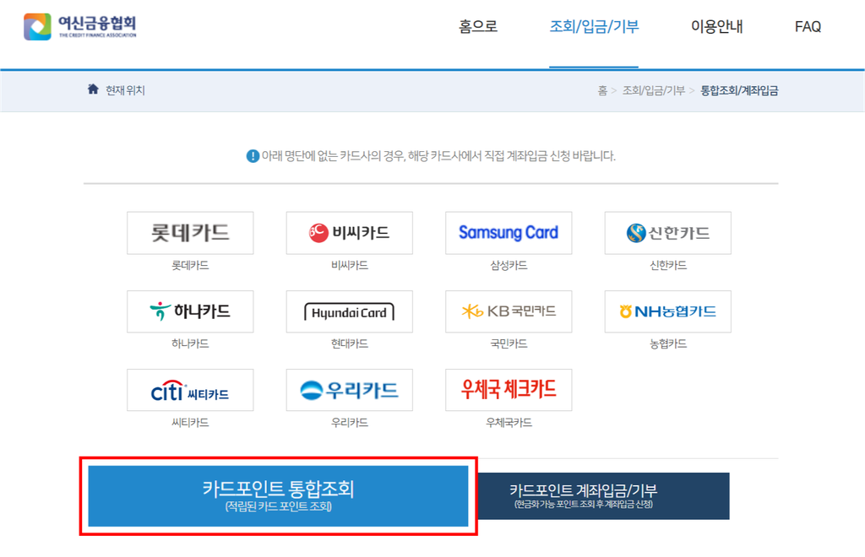Click the notice text starting 아래 명단에 없는
The image size is (865, 557).
438,156
